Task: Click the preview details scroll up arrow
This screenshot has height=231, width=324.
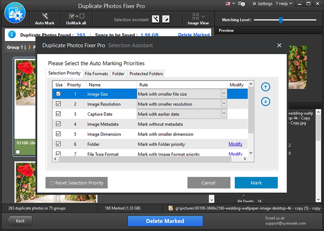Action: tap(319, 112)
